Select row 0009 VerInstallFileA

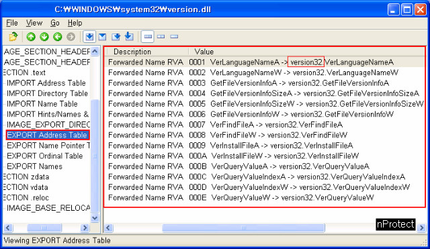(265, 146)
